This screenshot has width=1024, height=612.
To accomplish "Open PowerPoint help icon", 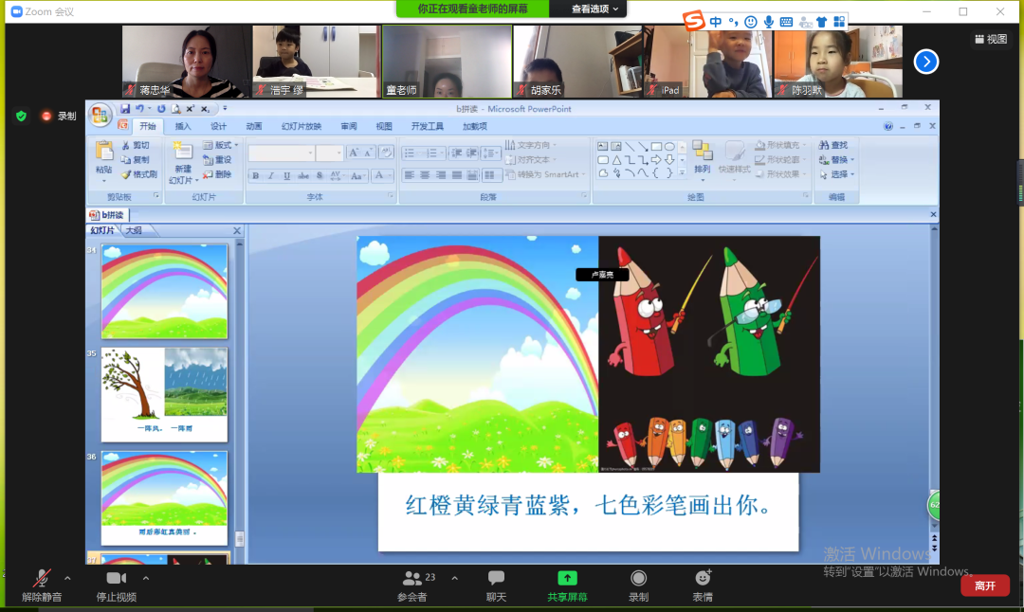I will [x=888, y=127].
